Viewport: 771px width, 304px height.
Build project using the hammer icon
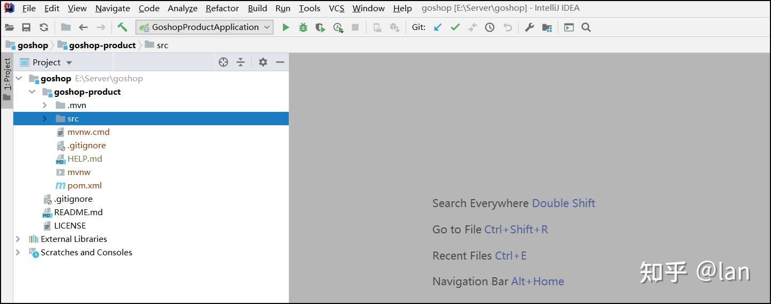point(123,27)
